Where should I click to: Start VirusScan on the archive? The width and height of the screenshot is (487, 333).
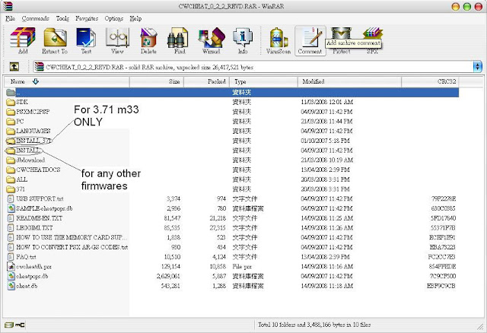point(279,40)
